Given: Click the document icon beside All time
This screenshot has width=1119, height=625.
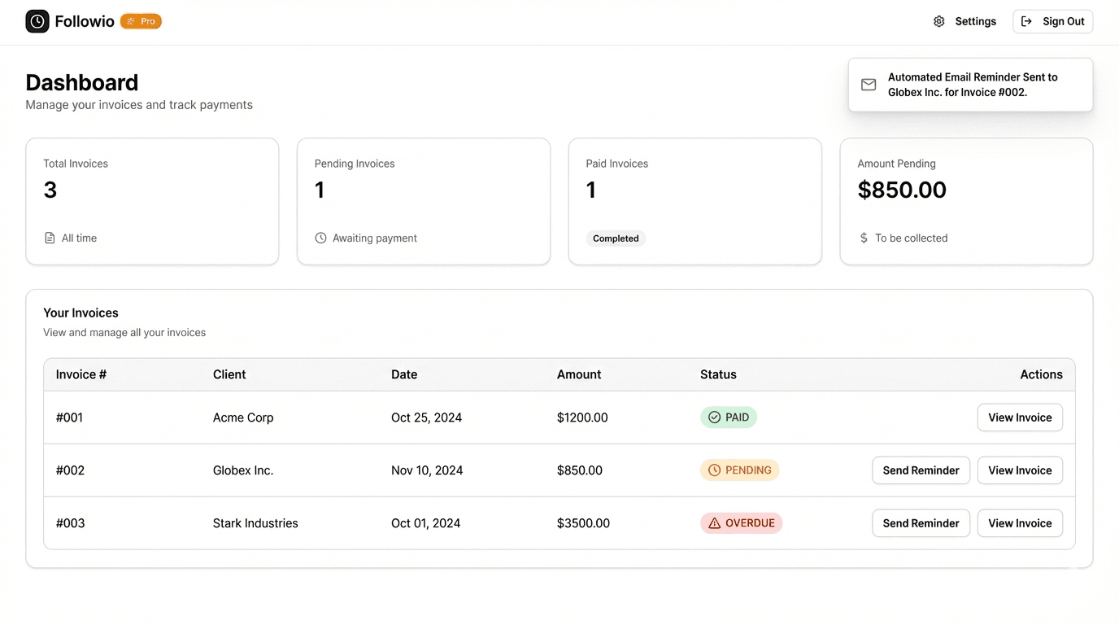Looking at the screenshot, I should [x=50, y=238].
